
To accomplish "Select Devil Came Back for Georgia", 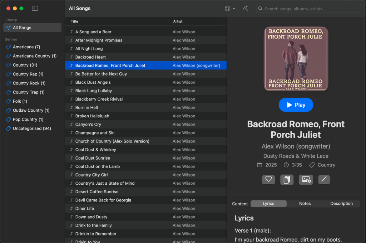I will [146, 200].
